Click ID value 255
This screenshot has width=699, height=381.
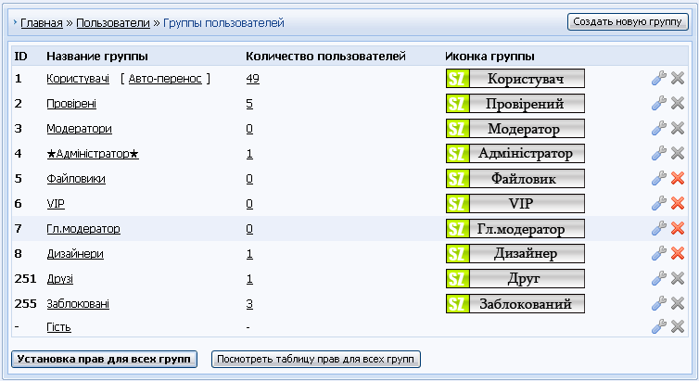click(25, 303)
